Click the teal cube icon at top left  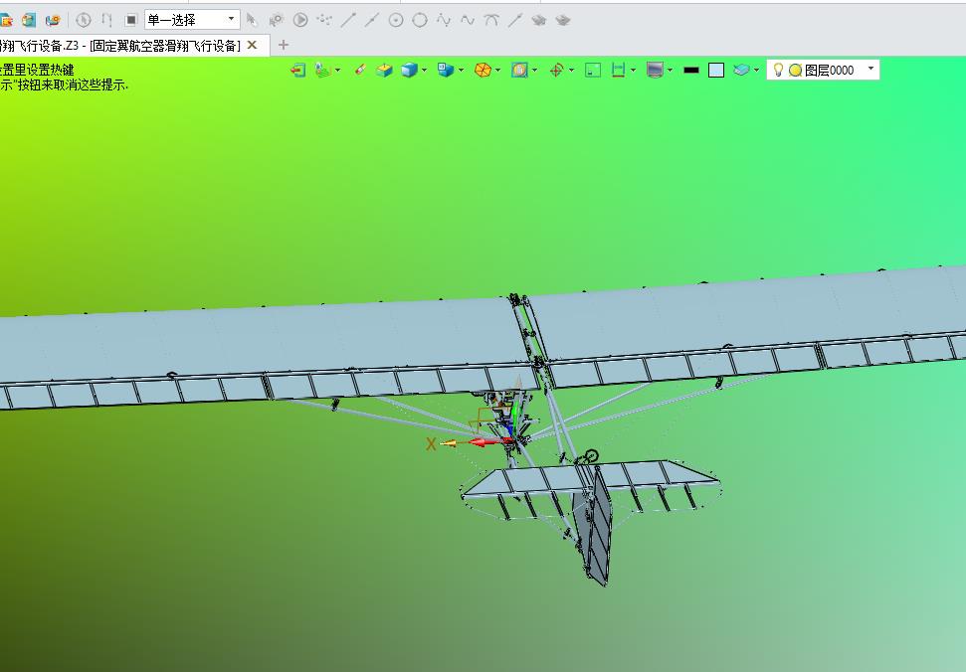click(29, 20)
